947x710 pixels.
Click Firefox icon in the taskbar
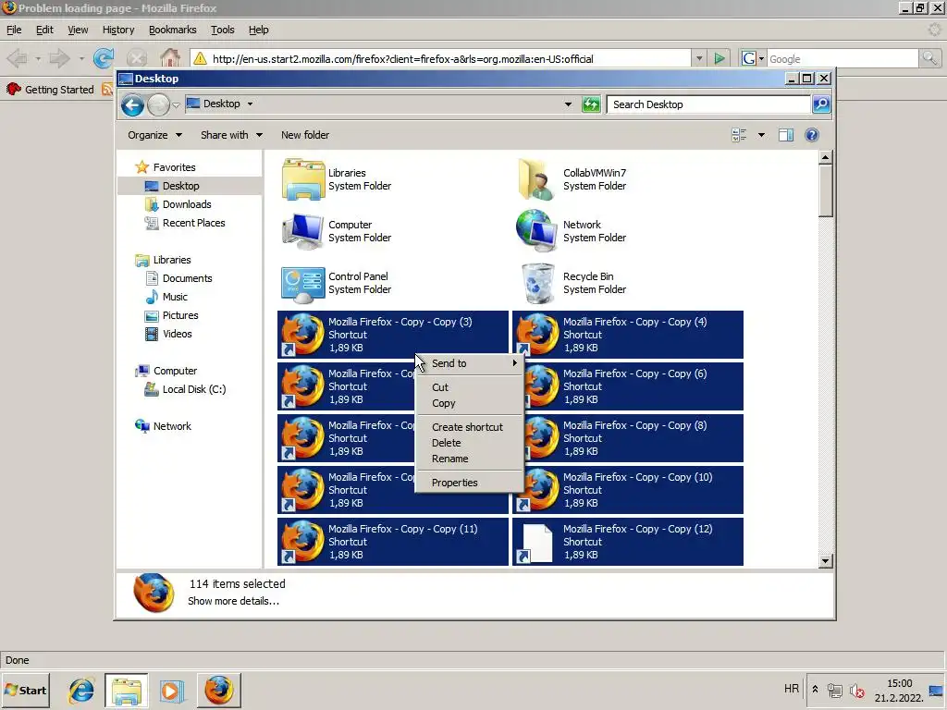[218, 690]
